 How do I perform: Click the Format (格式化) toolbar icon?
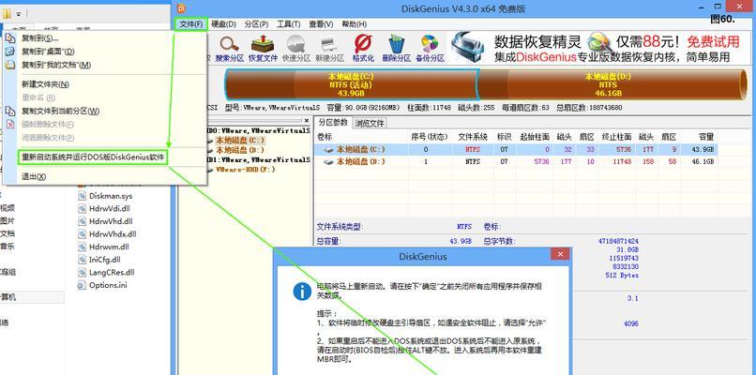click(363, 44)
